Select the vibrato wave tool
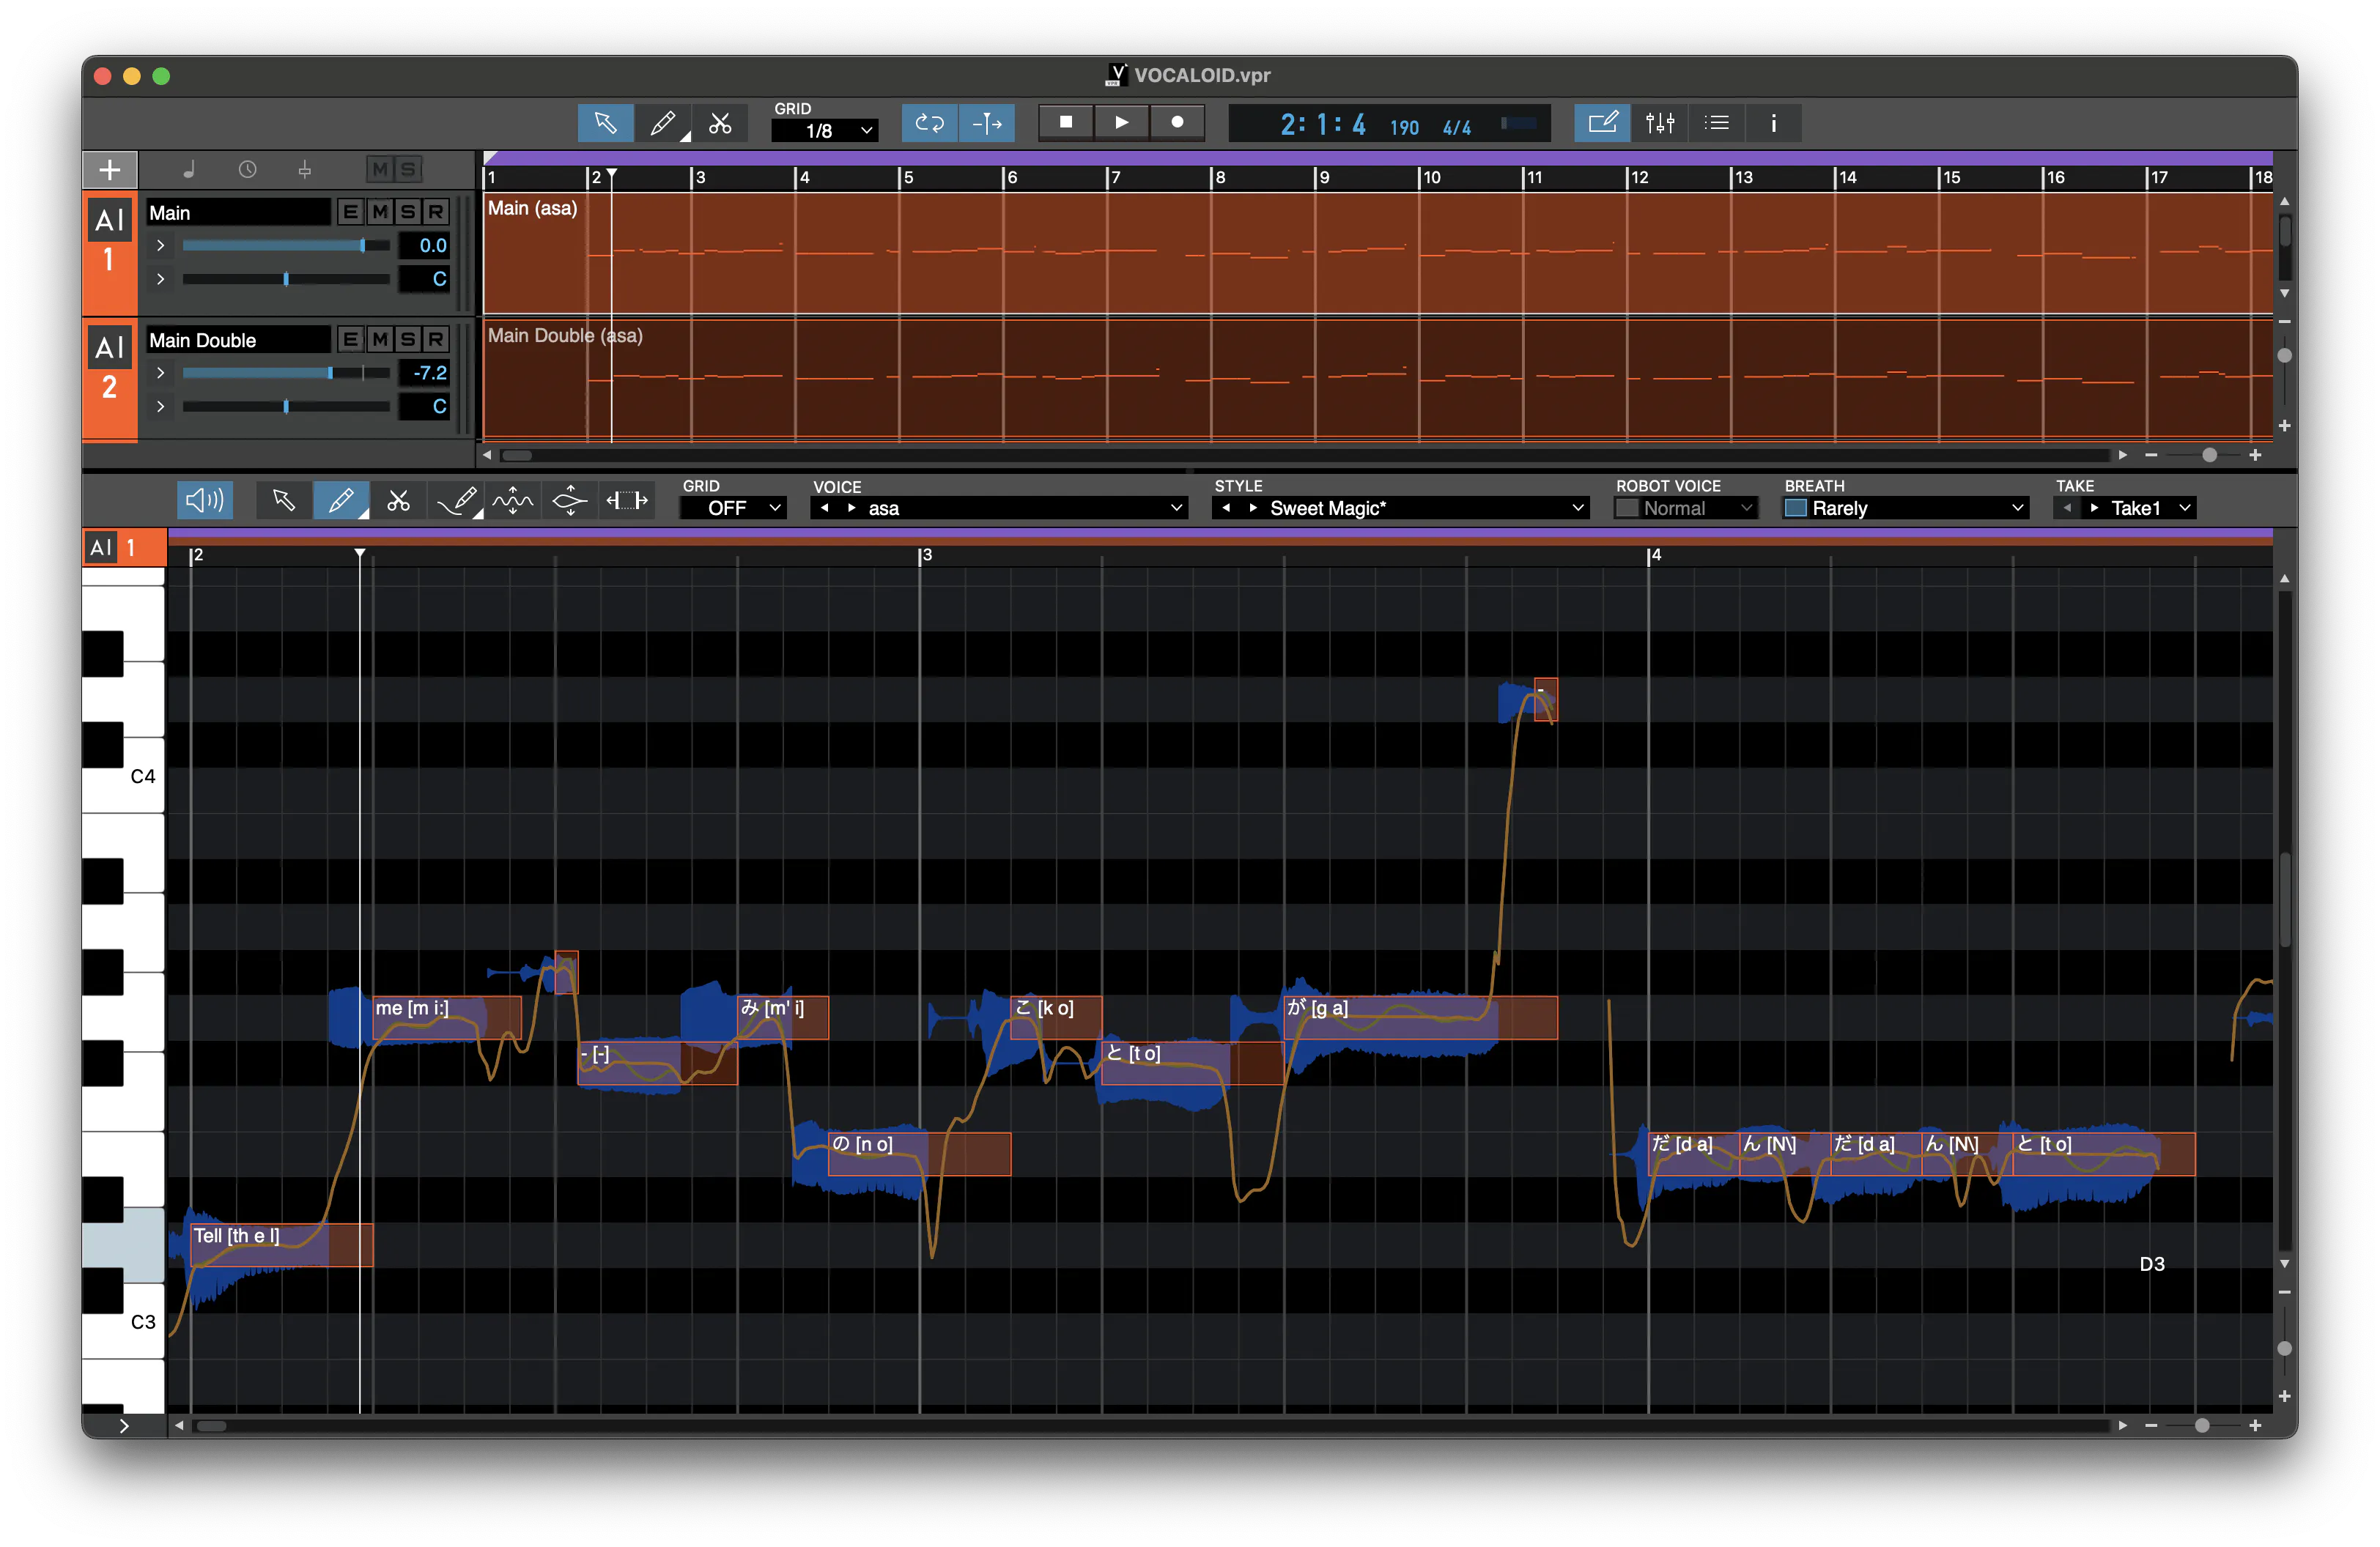Viewport: 2380px width, 1547px height. click(x=513, y=500)
